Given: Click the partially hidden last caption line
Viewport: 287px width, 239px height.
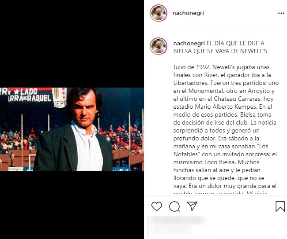Looking at the screenshot, I should [x=220, y=193].
